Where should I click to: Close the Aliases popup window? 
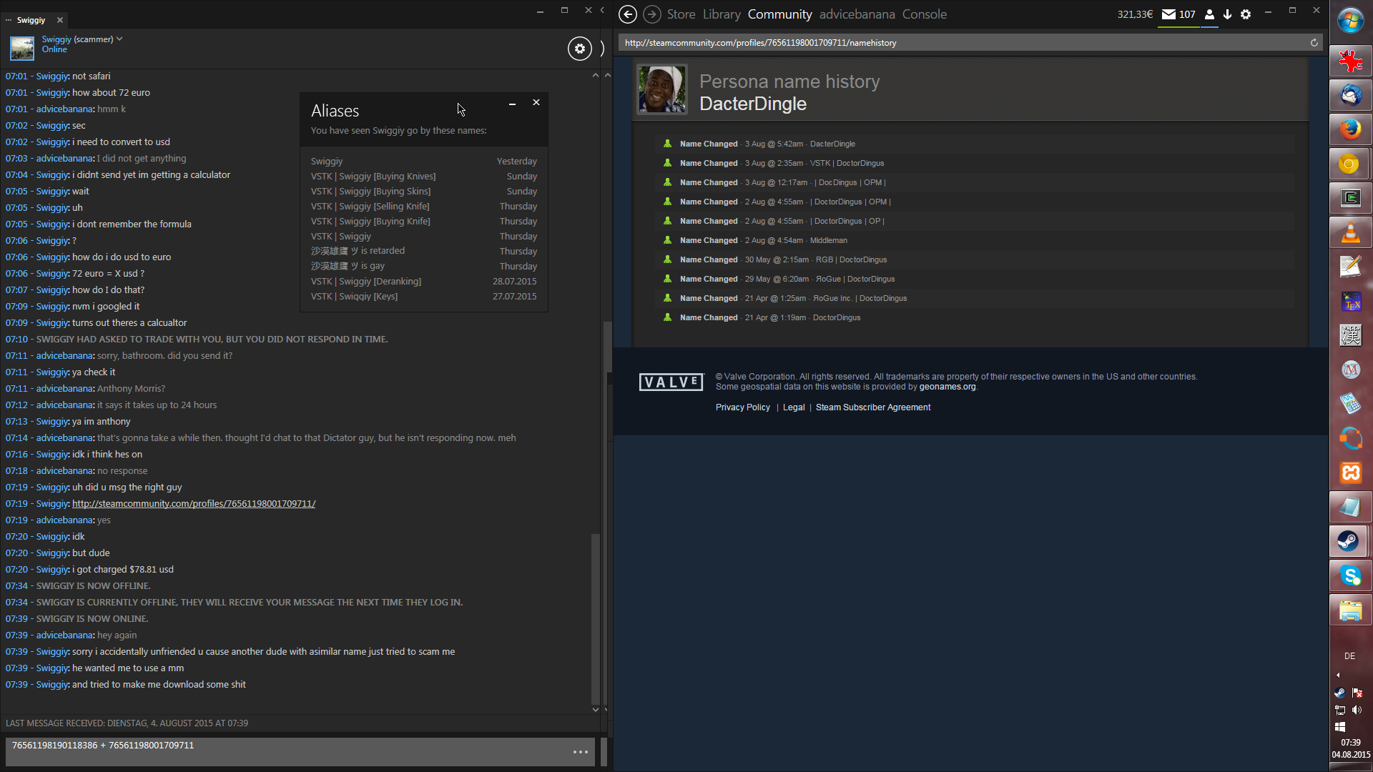[536, 103]
